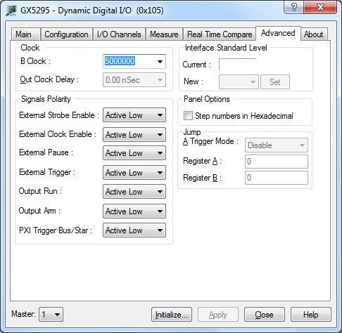342x333 pixels.
Task: Switch to the I/O Channels tab
Action: tap(119, 34)
